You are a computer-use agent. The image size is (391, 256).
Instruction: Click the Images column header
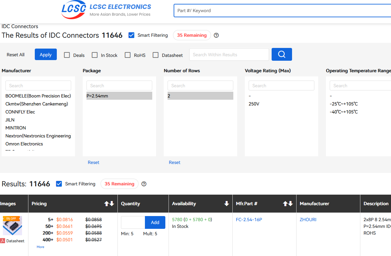tap(8, 204)
